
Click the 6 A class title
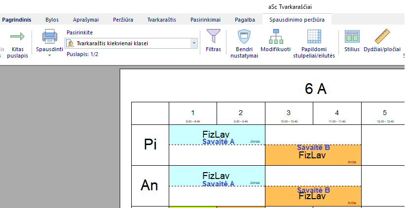[316, 89]
